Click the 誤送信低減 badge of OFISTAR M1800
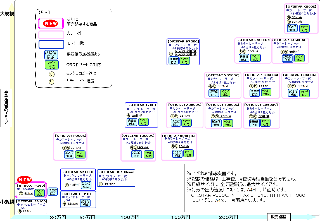The height and width of the screenshot is (221, 320). 86,185
